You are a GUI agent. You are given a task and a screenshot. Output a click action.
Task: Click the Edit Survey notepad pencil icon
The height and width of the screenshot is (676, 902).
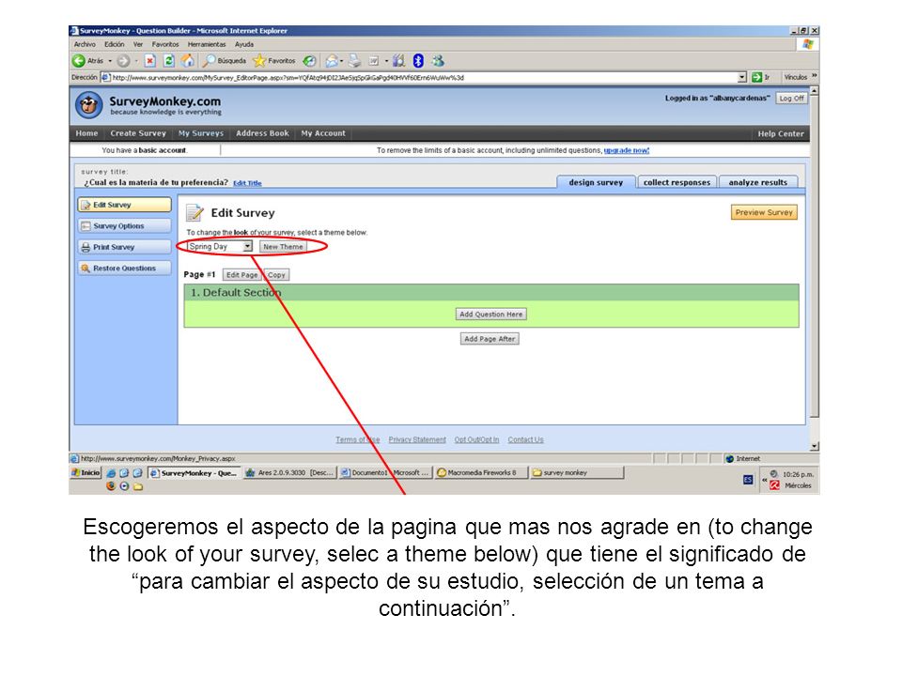[x=194, y=213]
